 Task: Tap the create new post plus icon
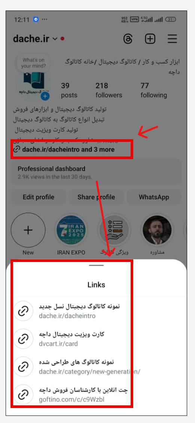[150, 39]
